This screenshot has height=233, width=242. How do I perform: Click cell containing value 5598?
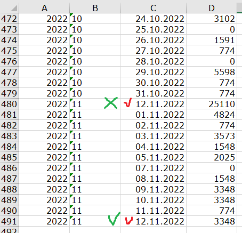212,72
